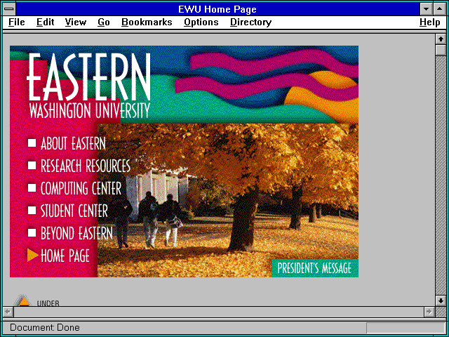Open the Help menu
This screenshot has height=337, width=449.
tap(430, 22)
